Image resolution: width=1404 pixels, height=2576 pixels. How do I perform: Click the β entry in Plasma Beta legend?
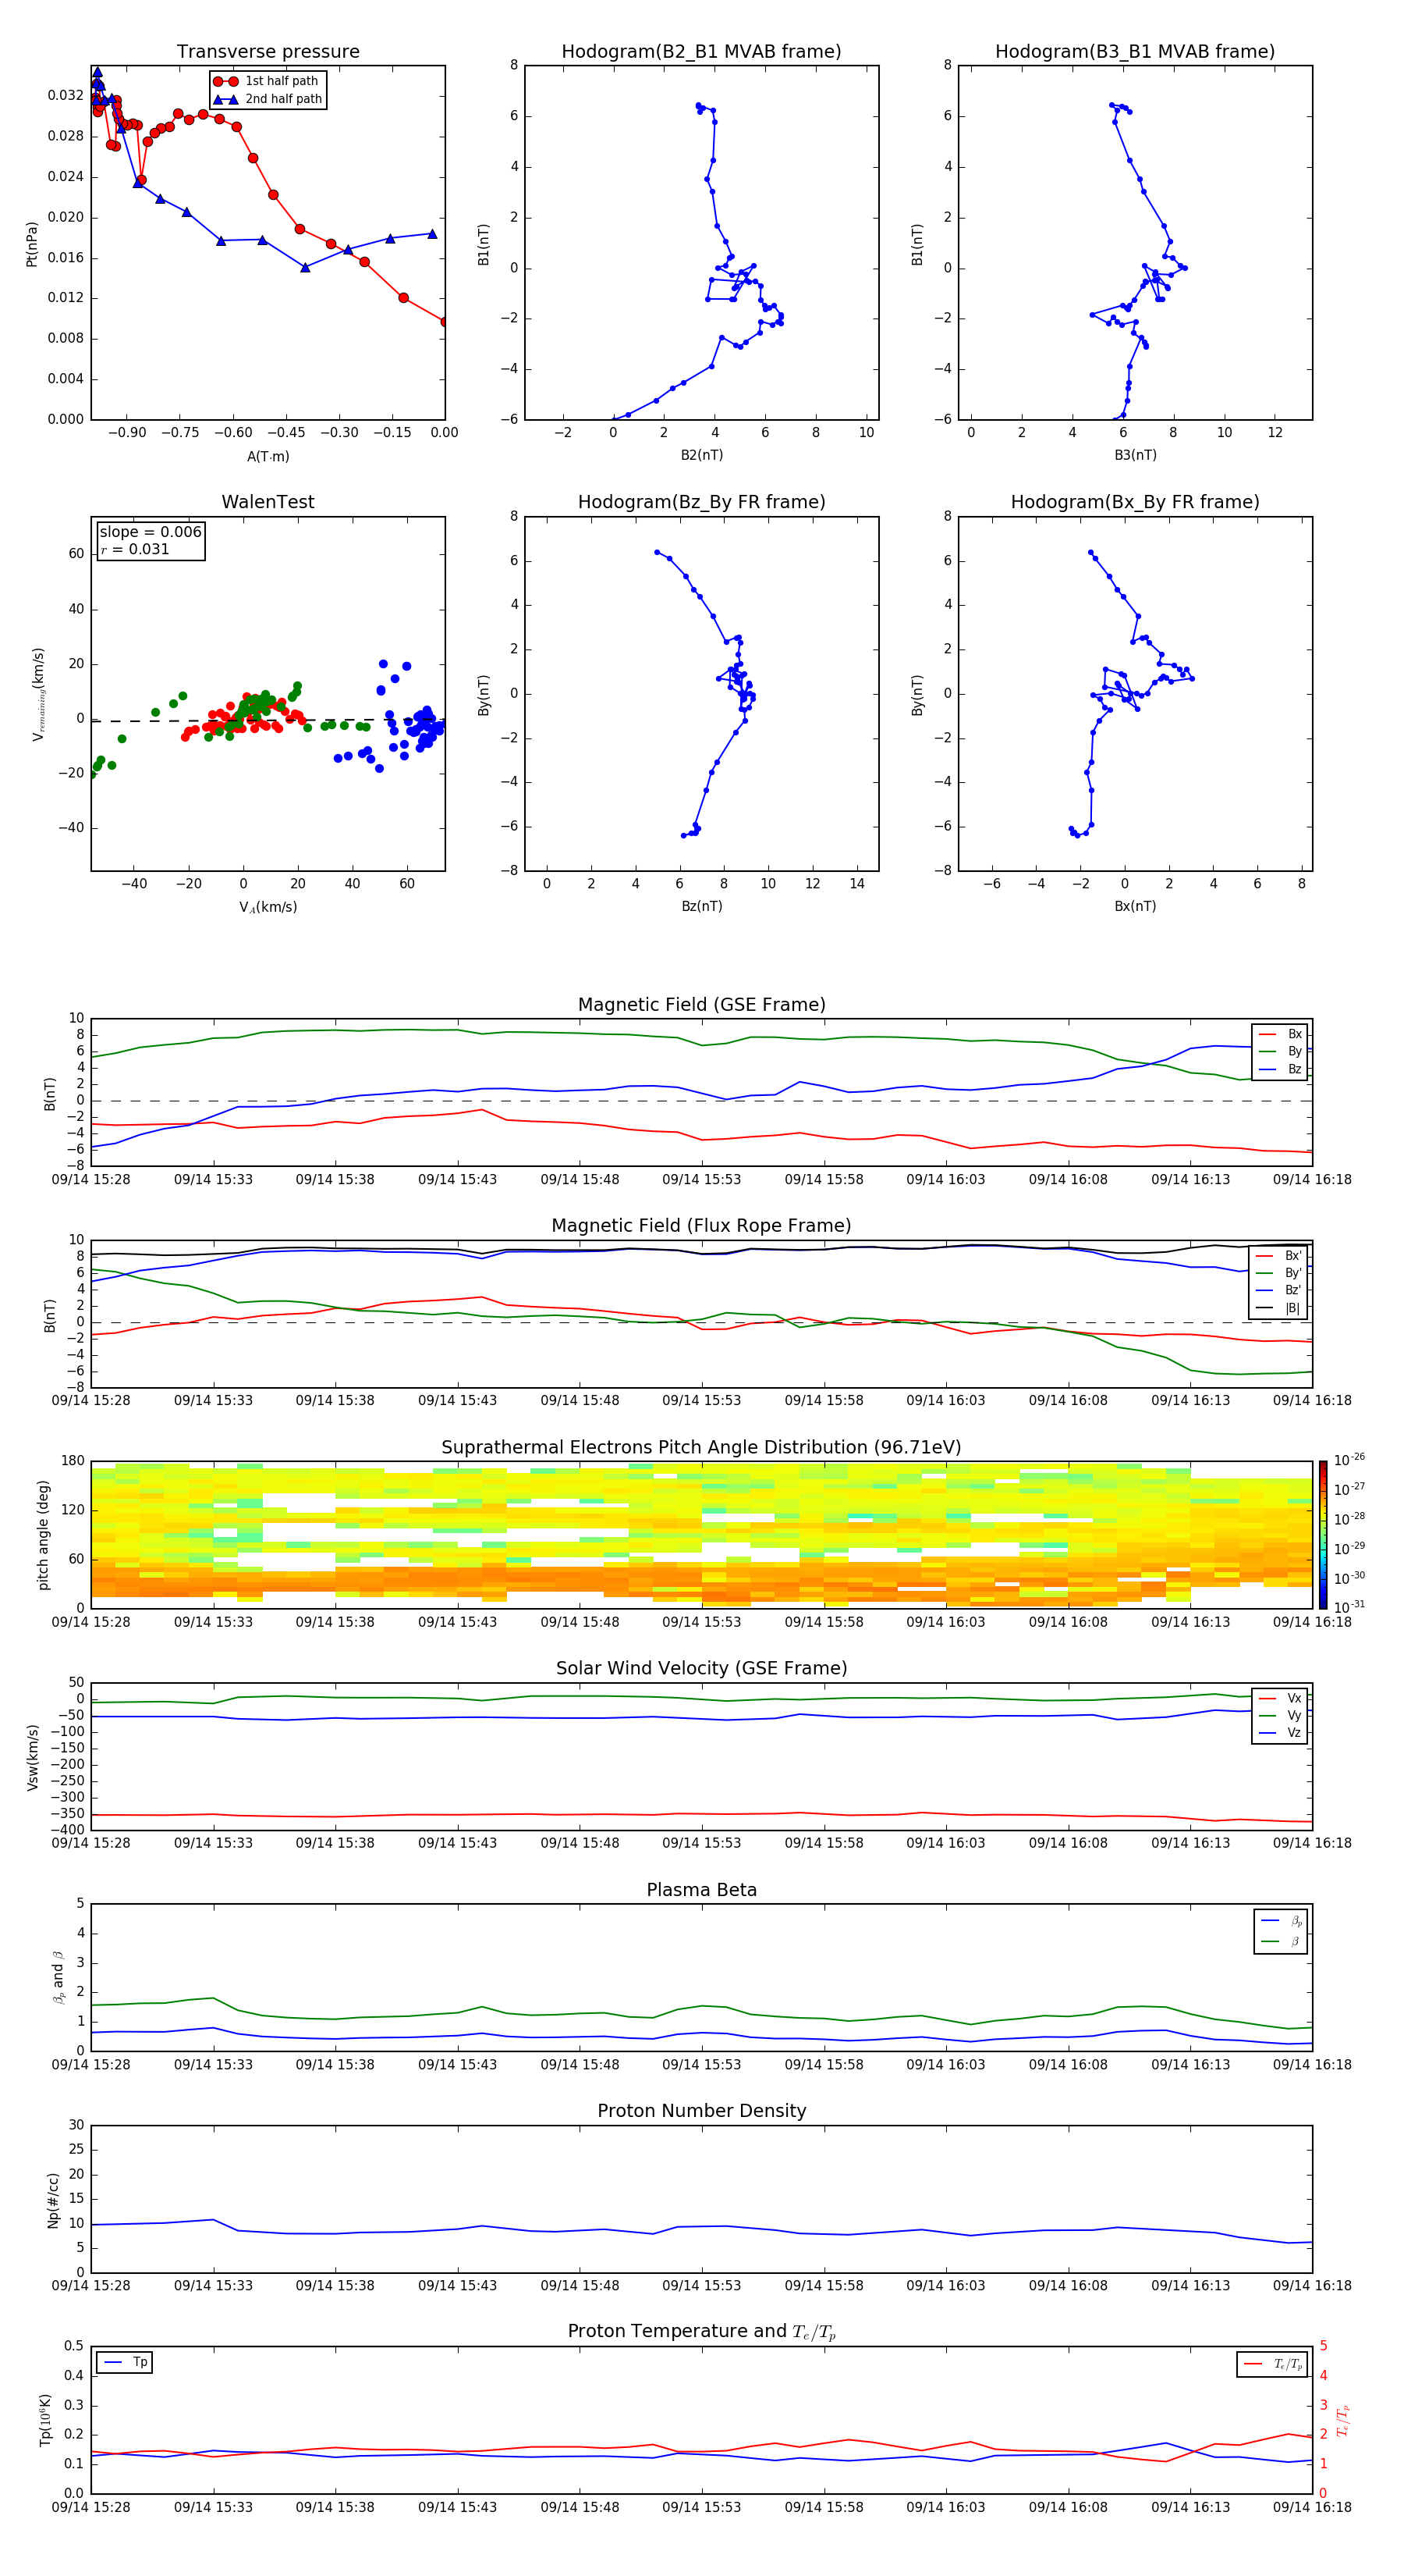tap(1281, 1941)
